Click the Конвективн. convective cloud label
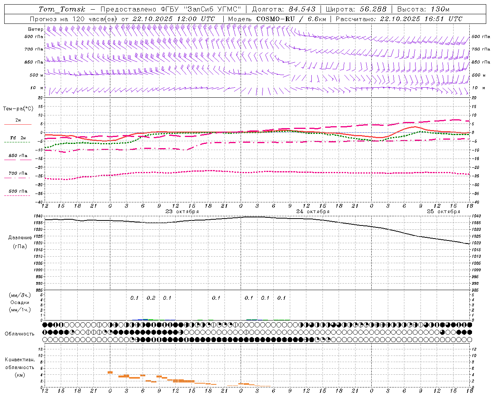The width and height of the screenshot is (492, 394). point(20,360)
